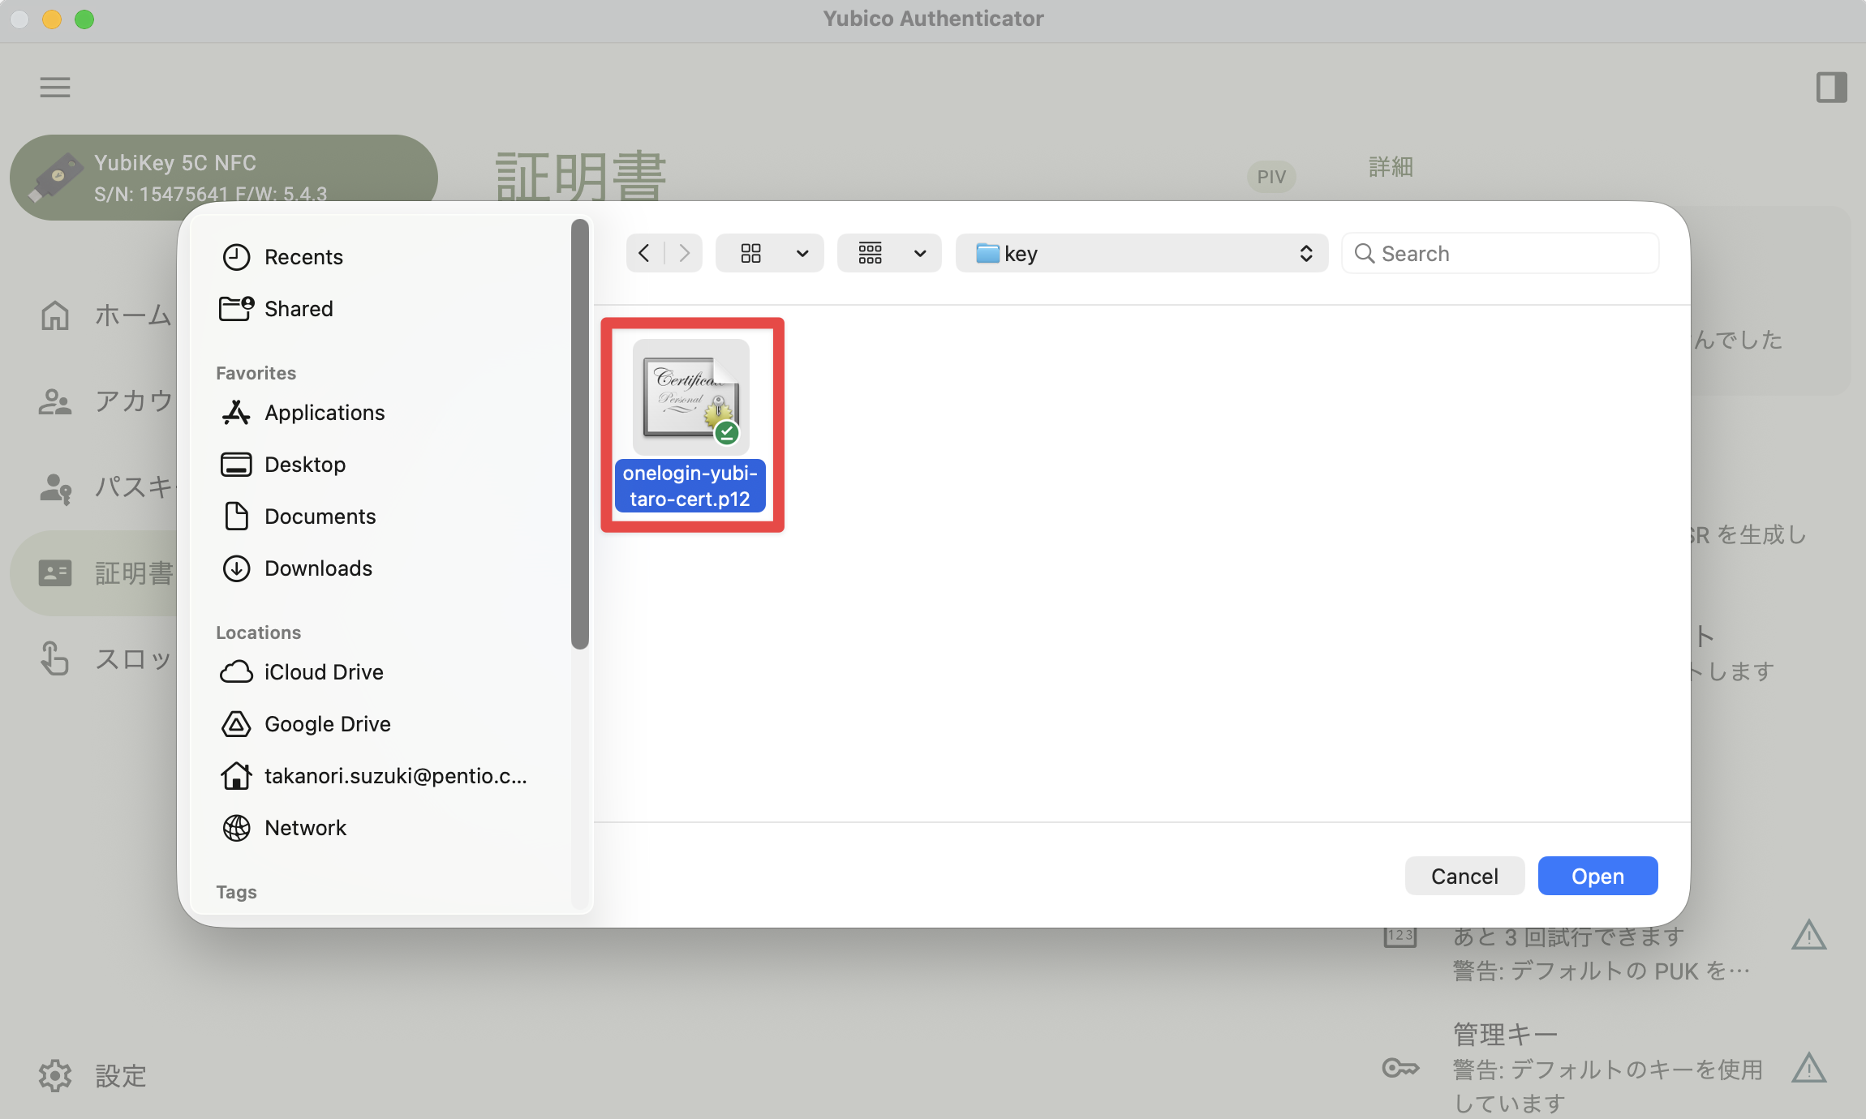Click the Search field in file dialog
This screenshot has width=1866, height=1119.
pyautogui.click(x=1500, y=253)
